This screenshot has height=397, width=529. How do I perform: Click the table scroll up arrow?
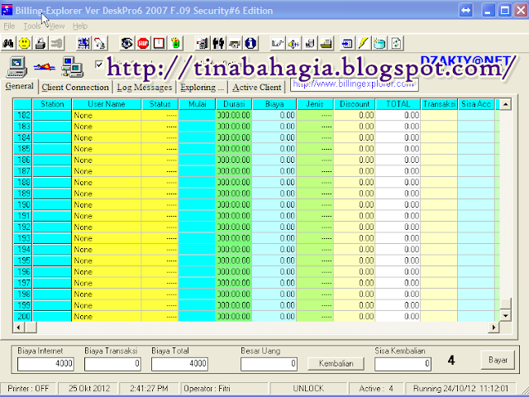point(505,104)
